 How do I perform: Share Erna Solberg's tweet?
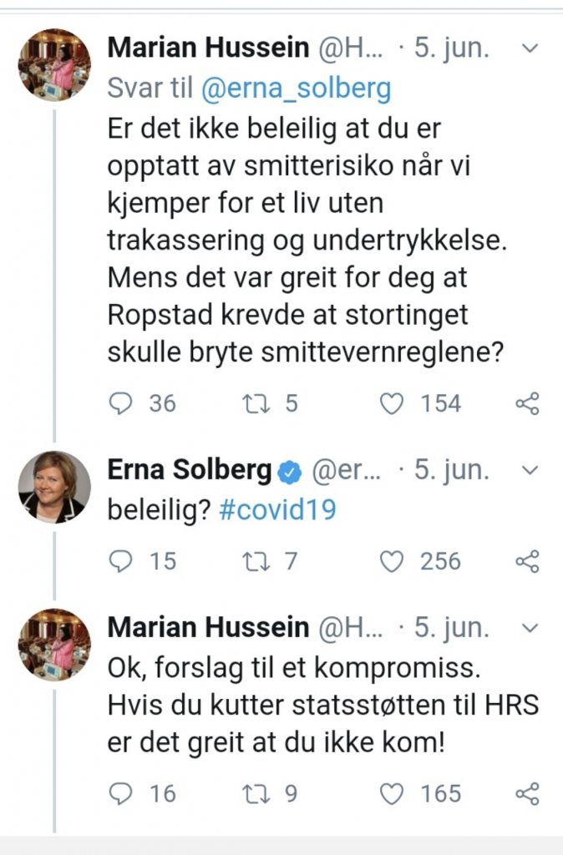[527, 561]
